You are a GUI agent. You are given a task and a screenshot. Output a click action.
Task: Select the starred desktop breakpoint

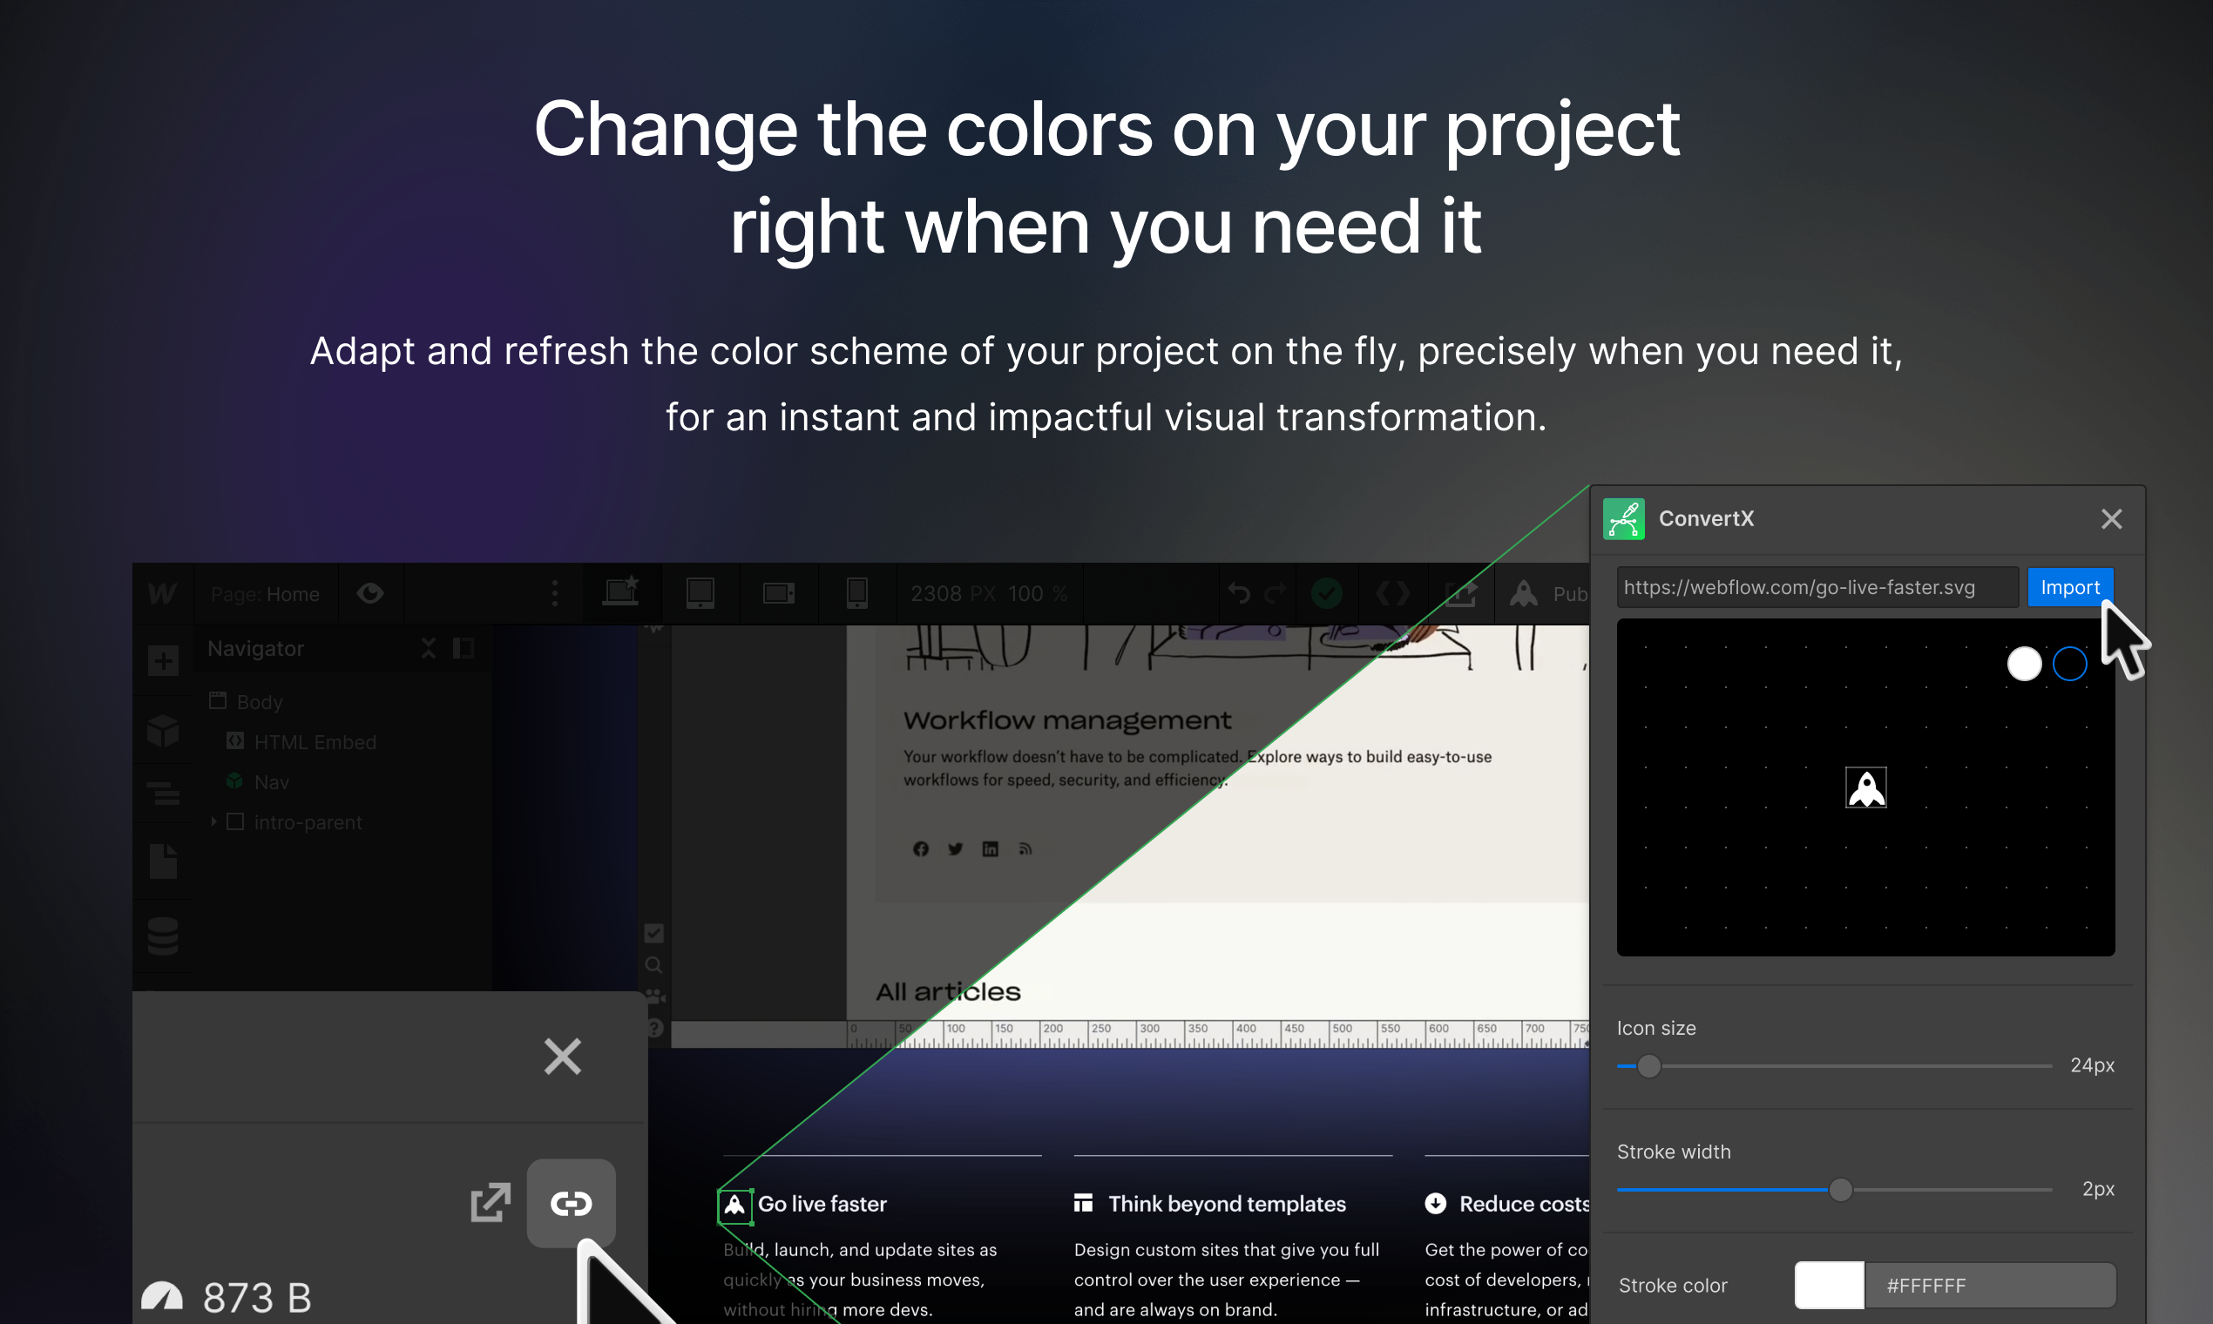pyautogui.click(x=621, y=591)
